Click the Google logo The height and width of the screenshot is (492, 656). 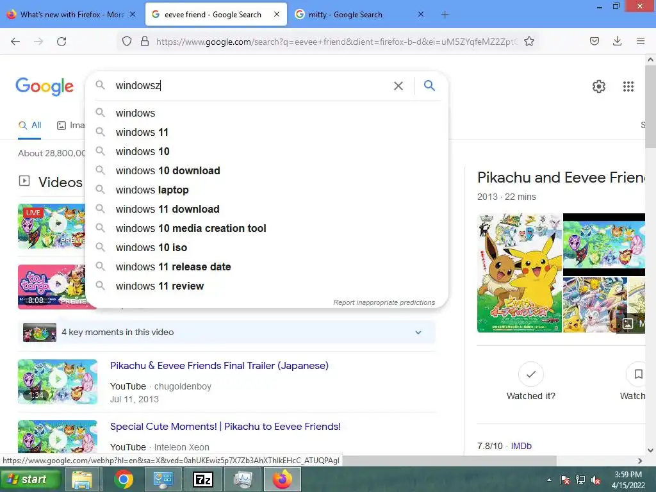coord(45,86)
